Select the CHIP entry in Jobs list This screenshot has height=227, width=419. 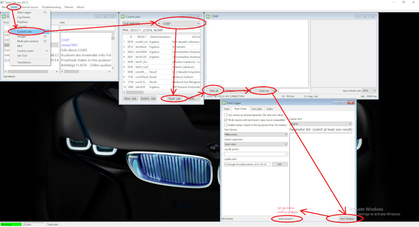pos(65,40)
